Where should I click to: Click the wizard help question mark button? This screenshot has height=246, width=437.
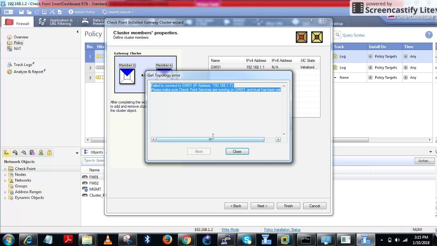pos(311,21)
